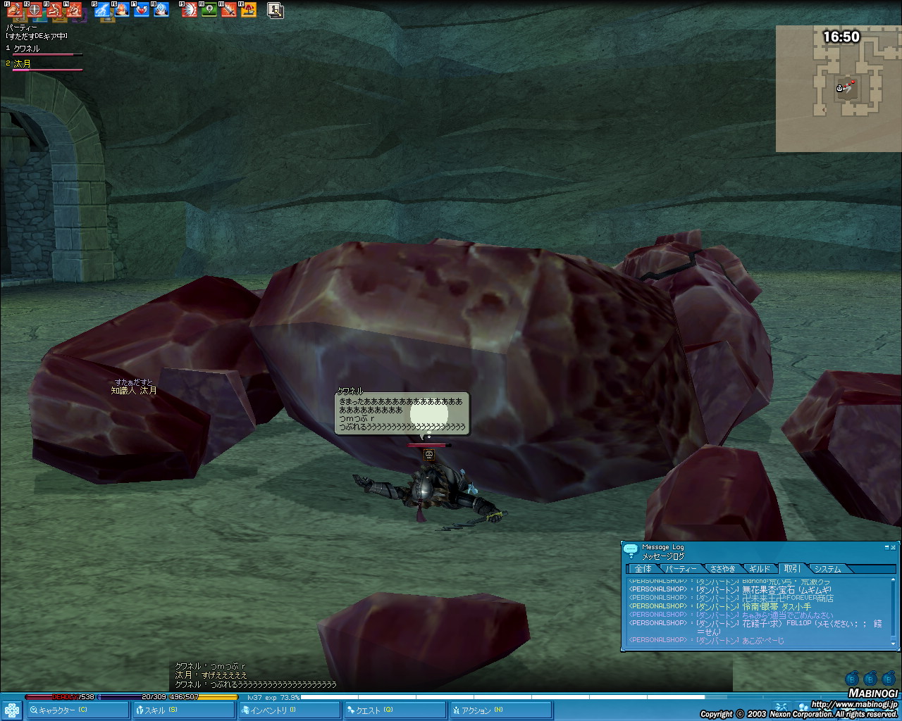Image resolution: width=902 pixels, height=721 pixels.
Task: Minimize the Message Log window
Action: [886, 547]
